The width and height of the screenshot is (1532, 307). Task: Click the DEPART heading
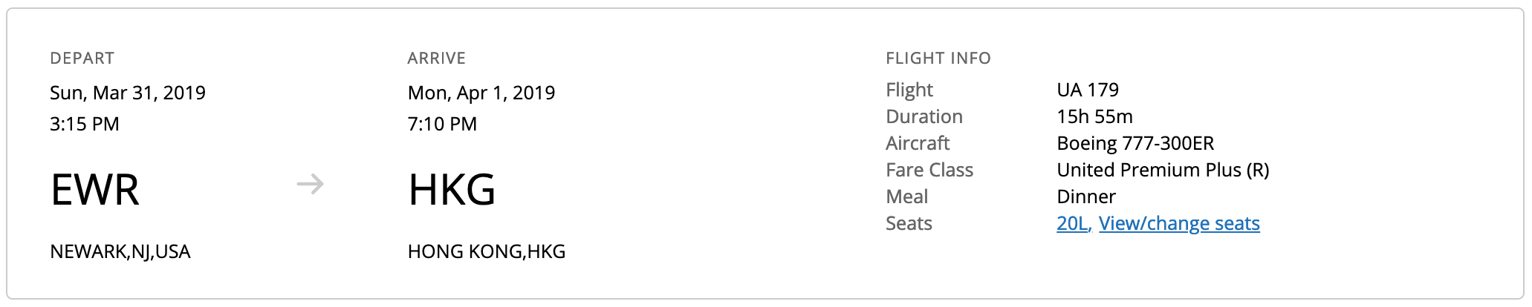point(82,59)
